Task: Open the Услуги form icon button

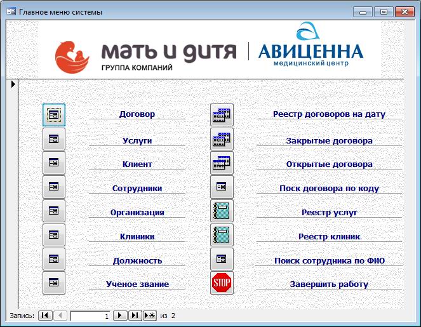Action: [x=54, y=139]
